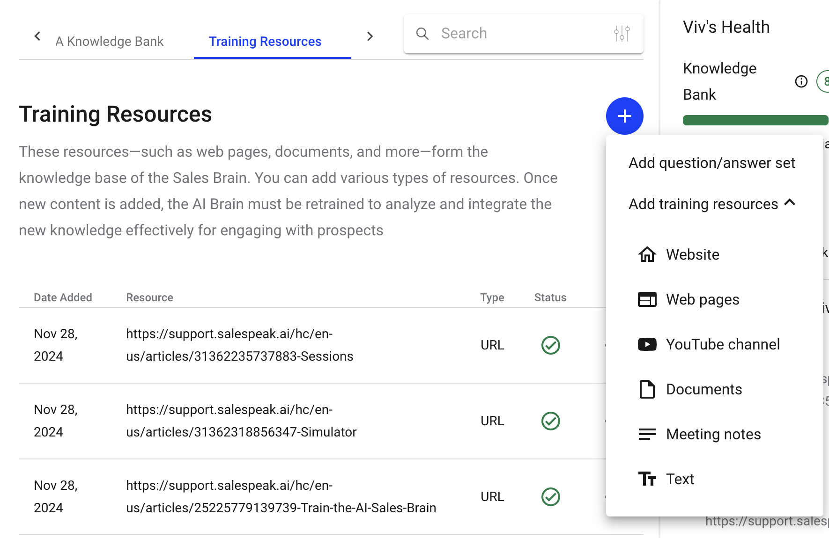Click the Documents file icon
Screen dimensions: 829x538
647,389
